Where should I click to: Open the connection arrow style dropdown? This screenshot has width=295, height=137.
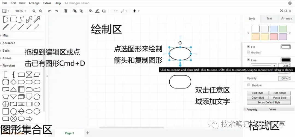point(114,11)
